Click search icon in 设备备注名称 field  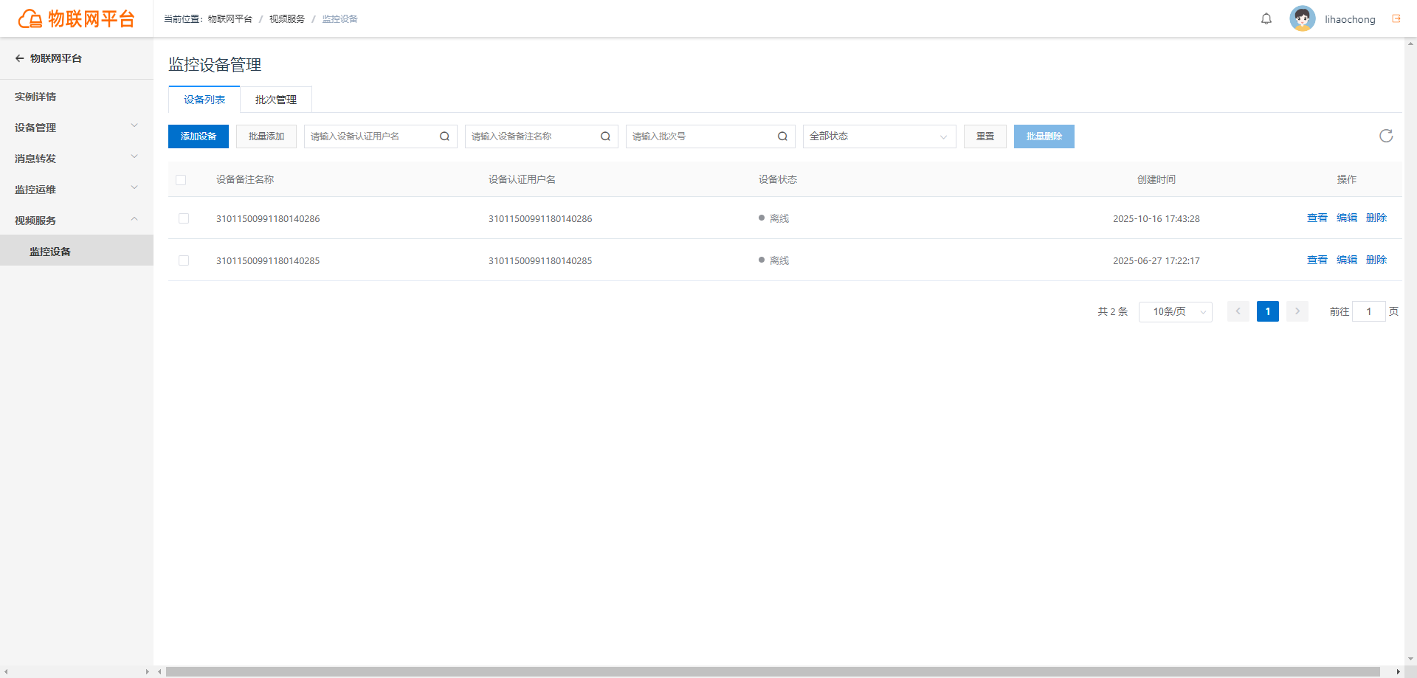[x=605, y=136]
